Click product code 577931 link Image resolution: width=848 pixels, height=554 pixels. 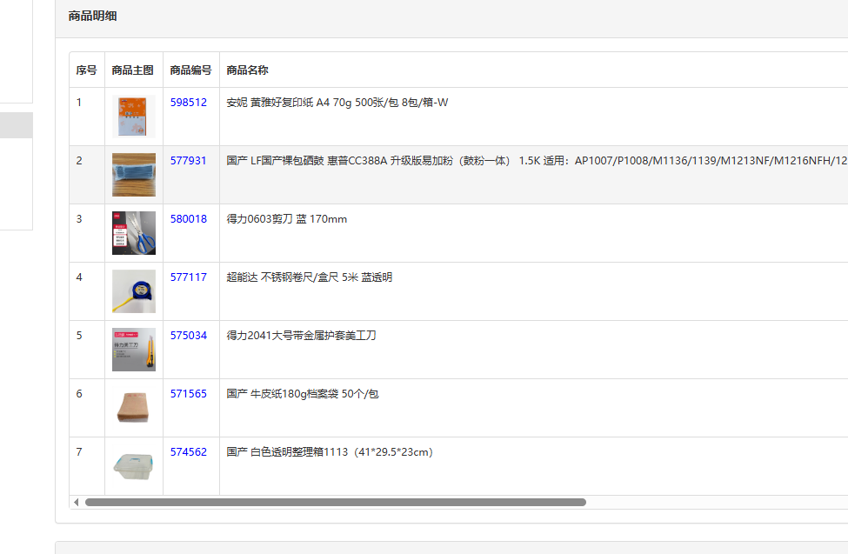coord(189,161)
